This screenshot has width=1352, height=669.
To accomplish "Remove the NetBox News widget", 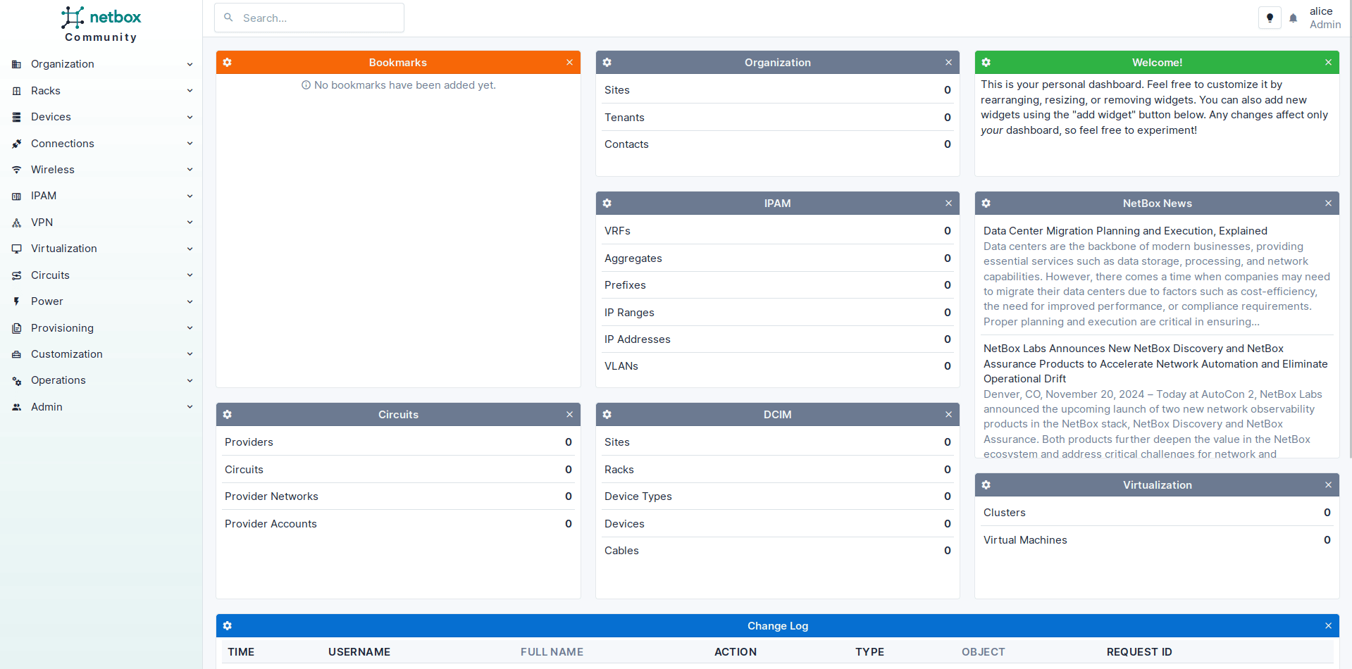I will (1328, 204).
